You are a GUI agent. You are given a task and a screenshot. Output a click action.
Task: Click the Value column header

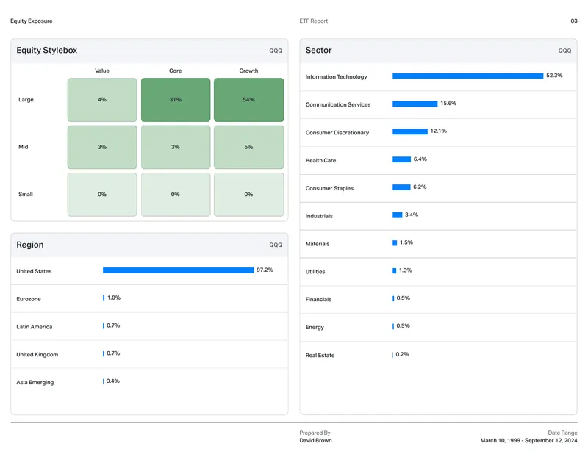coord(102,71)
